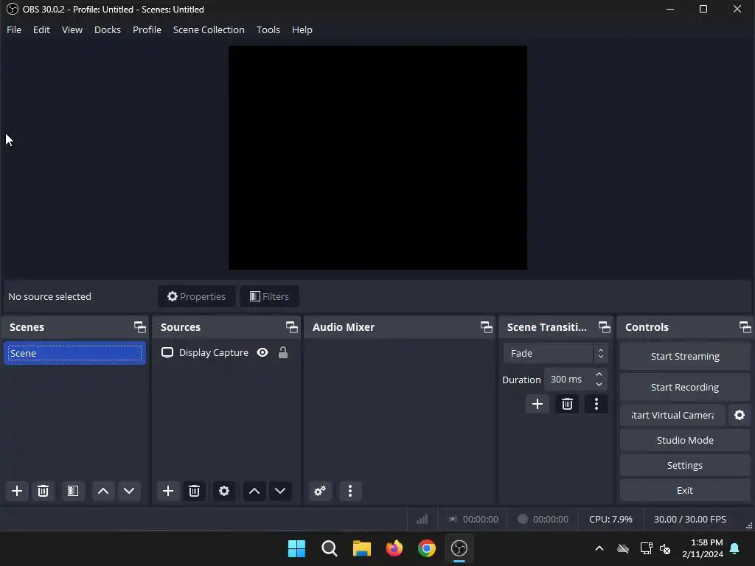Undock the Audio Mixer panel
This screenshot has height=566, width=755.
(x=487, y=327)
